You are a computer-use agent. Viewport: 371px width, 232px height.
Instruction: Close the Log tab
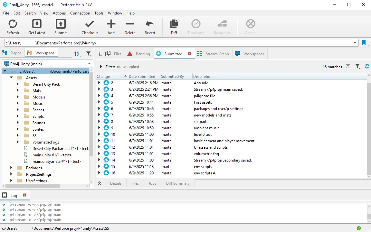tap(24, 195)
